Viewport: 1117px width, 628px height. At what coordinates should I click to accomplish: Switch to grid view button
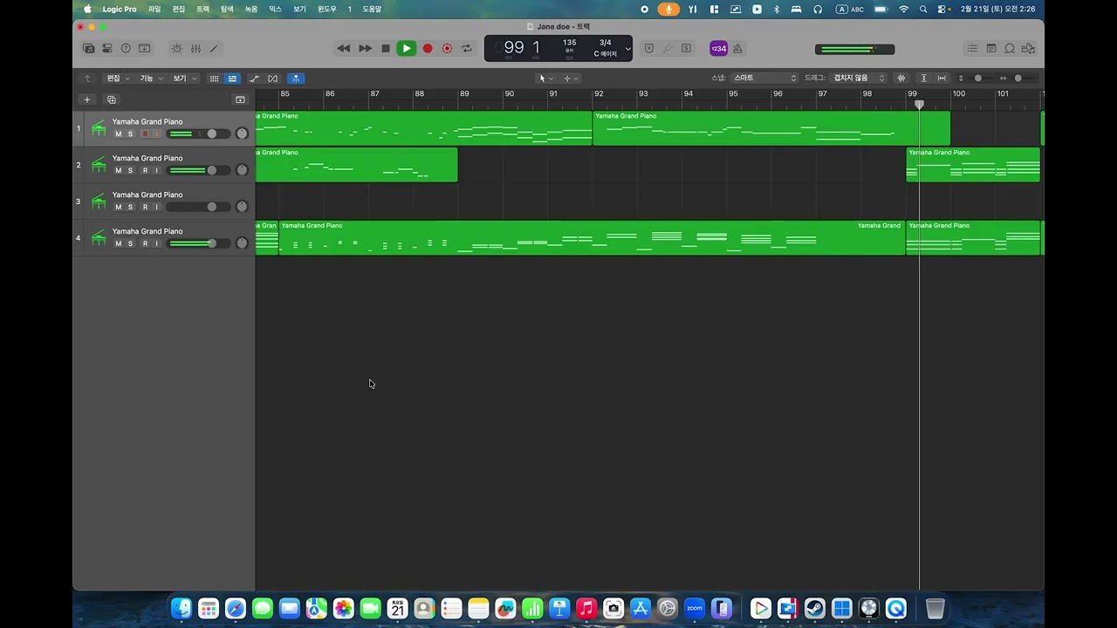214,78
